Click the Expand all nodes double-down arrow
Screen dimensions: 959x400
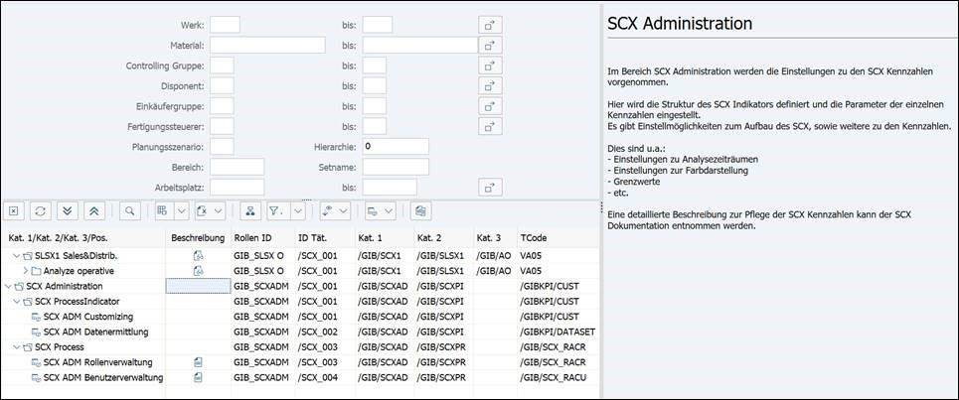(67, 210)
